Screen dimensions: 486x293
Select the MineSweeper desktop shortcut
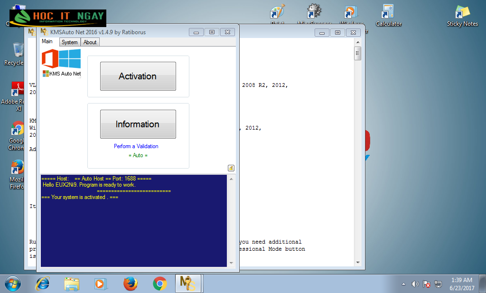pos(314,15)
